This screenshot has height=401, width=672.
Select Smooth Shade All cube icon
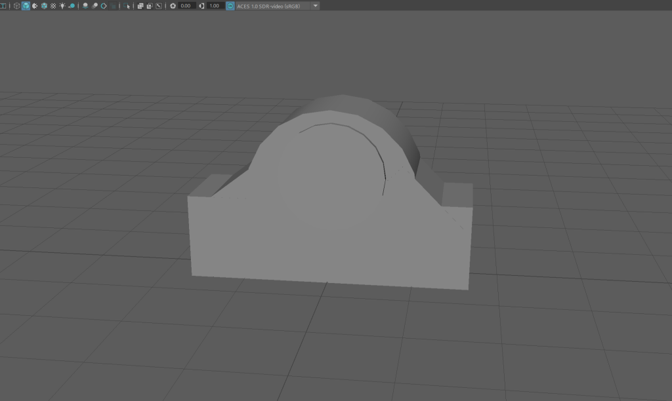click(26, 5)
